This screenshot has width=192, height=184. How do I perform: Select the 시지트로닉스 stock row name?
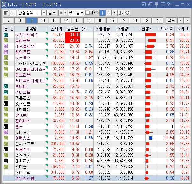(27, 35)
